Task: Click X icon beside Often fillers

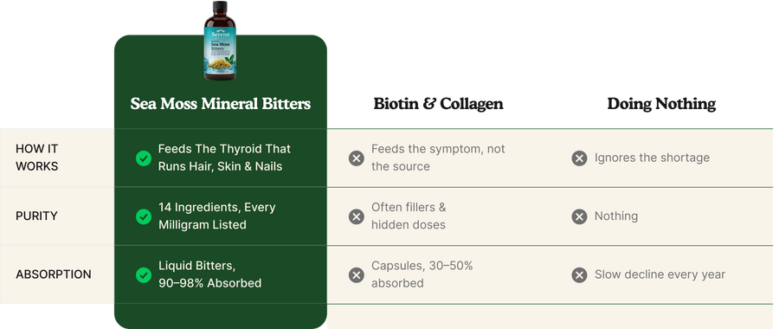Action: (357, 216)
